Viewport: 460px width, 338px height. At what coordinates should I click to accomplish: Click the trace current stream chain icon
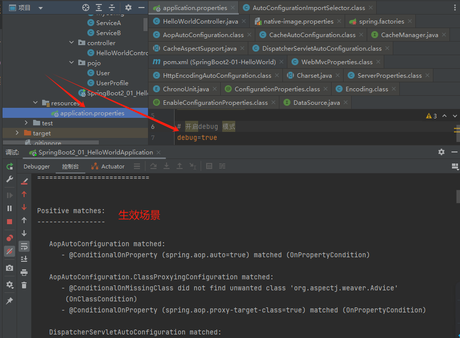(222, 166)
